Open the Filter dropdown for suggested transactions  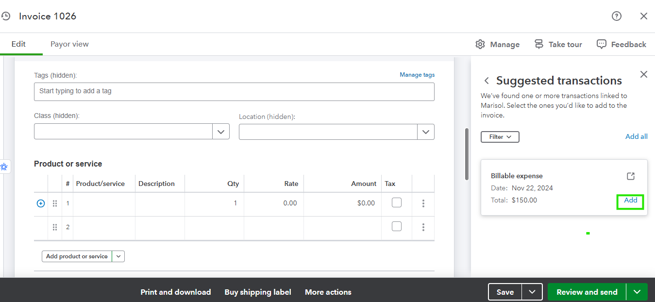coord(500,136)
